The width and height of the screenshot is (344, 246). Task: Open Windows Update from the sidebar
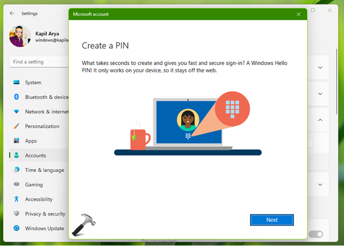point(44,229)
